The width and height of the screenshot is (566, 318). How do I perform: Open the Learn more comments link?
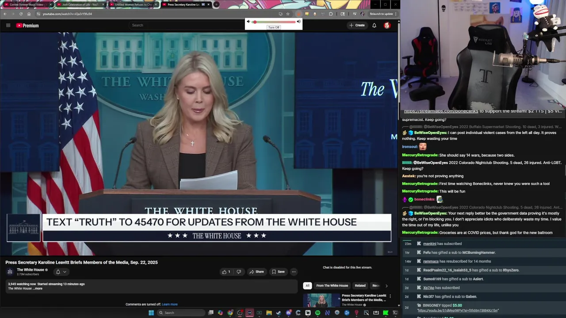point(170,304)
